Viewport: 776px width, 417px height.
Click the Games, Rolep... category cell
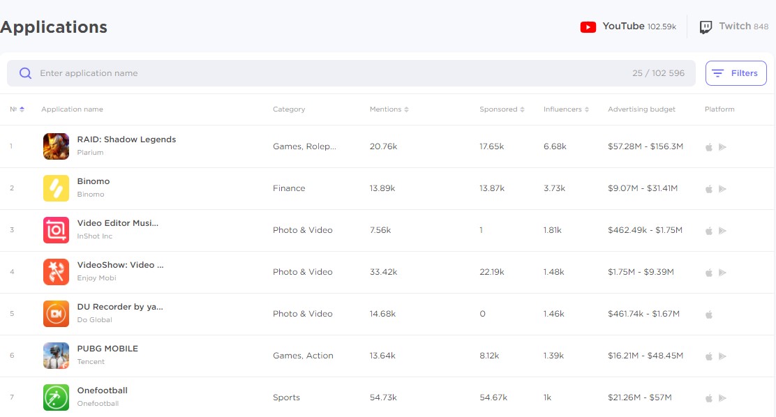(x=304, y=146)
